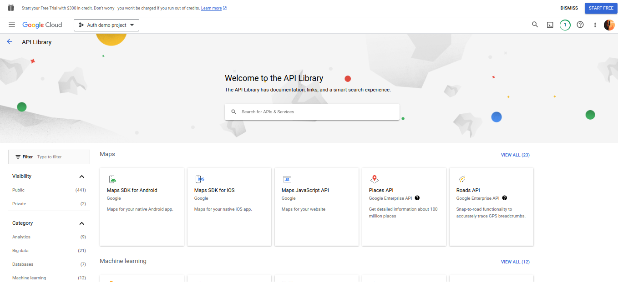Click the gift icon in trial banner
This screenshot has height=283, width=618.
click(x=11, y=8)
